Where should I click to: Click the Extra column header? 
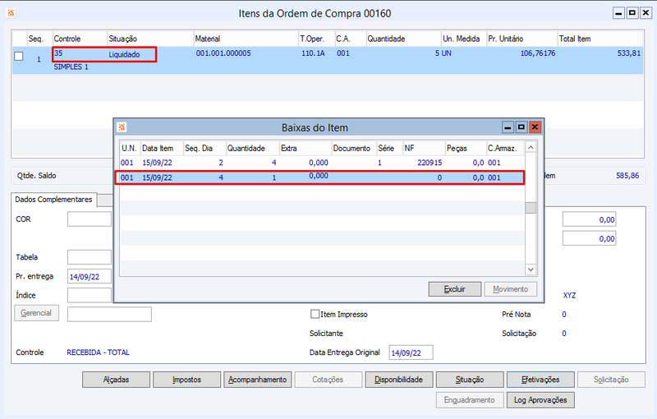coord(306,149)
